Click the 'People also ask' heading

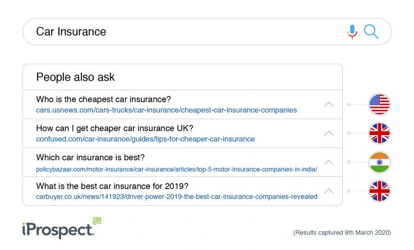(x=75, y=77)
